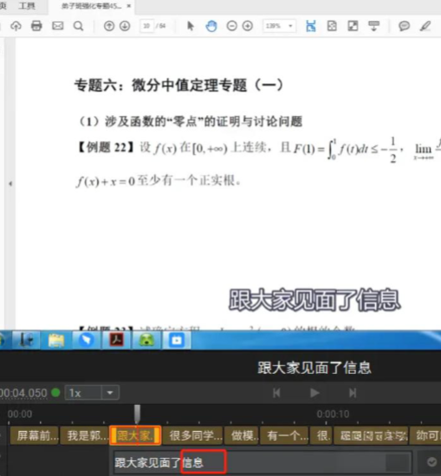Open the first dark taskbar icon
Viewport: 441px width, 476px height.
(27, 340)
